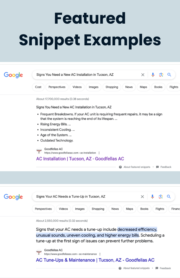Focus the Tune-Up search input field
Image resolution: width=180 pixels, height=278 pixels.
tap(87, 197)
